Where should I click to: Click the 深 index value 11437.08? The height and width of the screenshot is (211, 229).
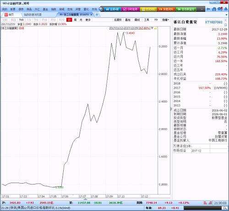84,203
